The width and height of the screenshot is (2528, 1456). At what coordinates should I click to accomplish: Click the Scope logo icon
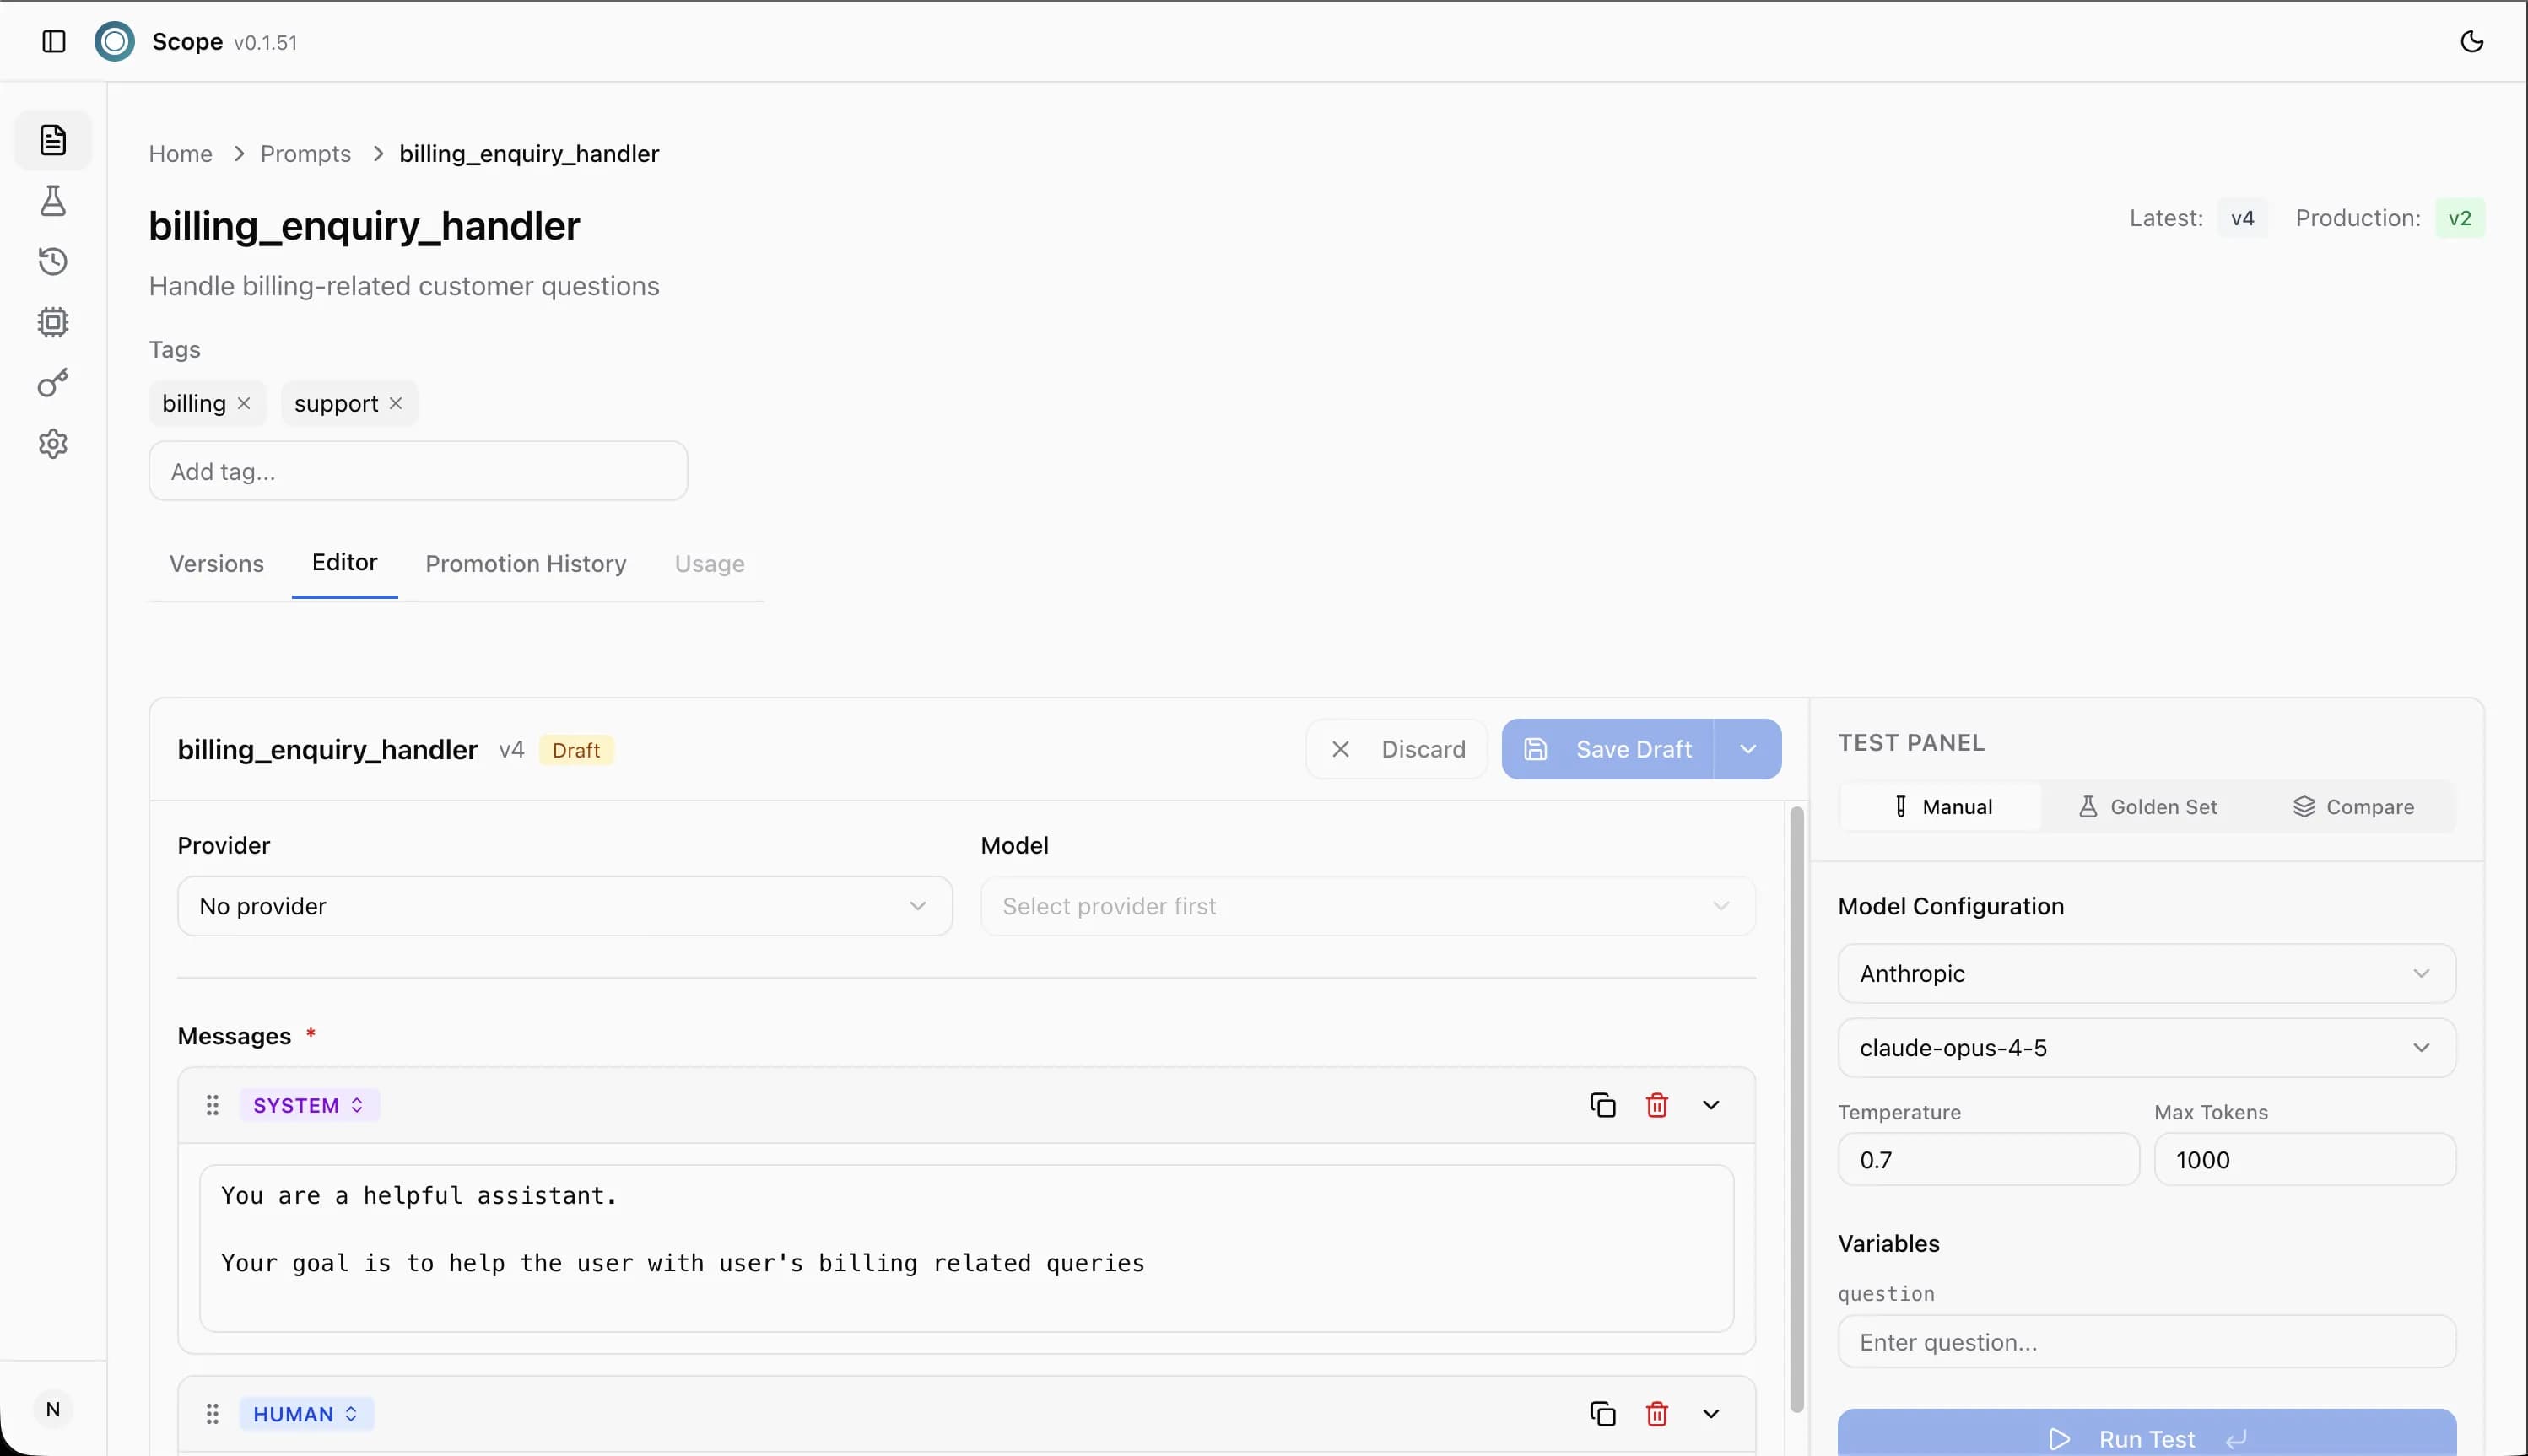[115, 41]
